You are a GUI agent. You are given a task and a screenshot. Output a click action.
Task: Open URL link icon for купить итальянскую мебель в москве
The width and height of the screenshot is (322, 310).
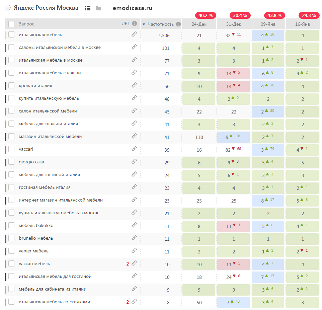click(x=134, y=213)
